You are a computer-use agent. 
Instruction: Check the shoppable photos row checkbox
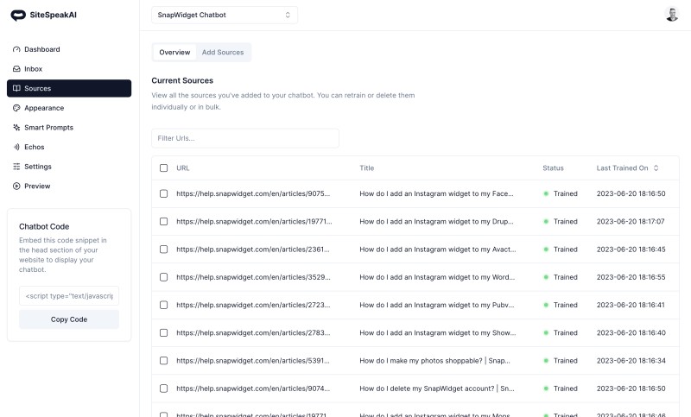click(163, 360)
